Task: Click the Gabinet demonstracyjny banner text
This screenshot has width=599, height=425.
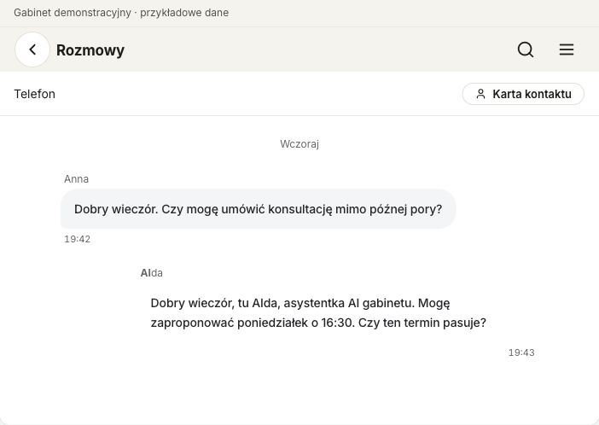Action: 121,13
